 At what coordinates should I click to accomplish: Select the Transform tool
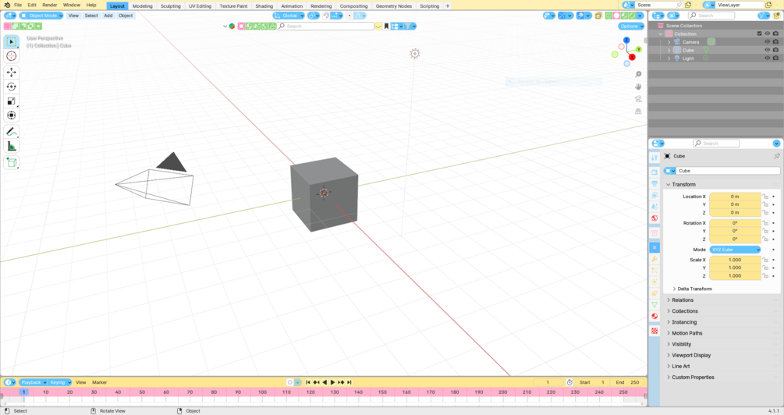pos(12,115)
